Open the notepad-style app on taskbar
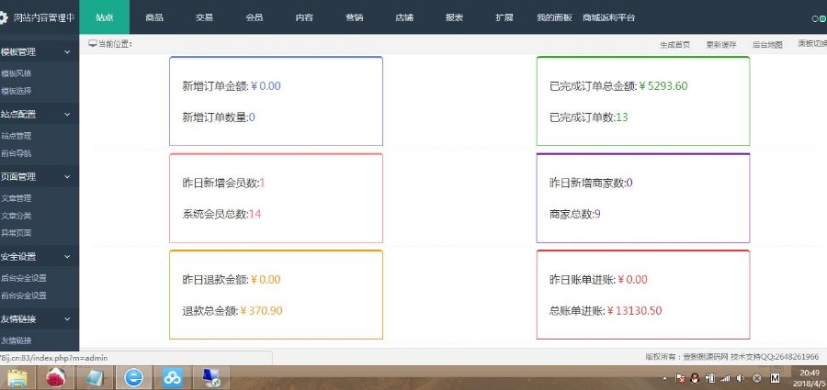The width and height of the screenshot is (827, 390). [x=95, y=377]
